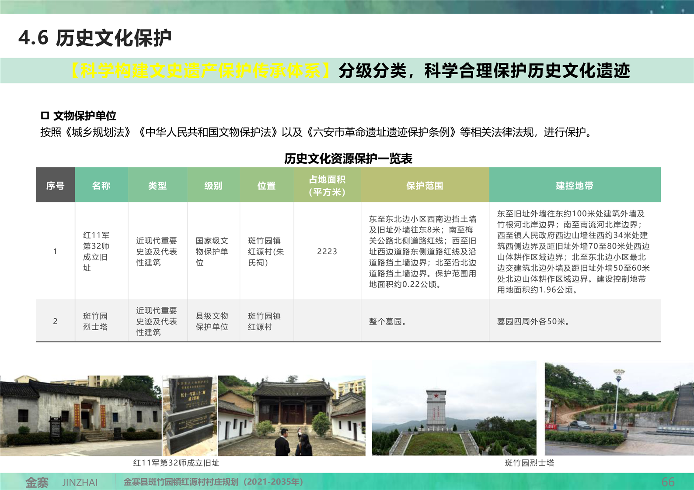Click the square bullet before 文物保护单位
This screenshot has height=490, width=694.
coord(45,116)
